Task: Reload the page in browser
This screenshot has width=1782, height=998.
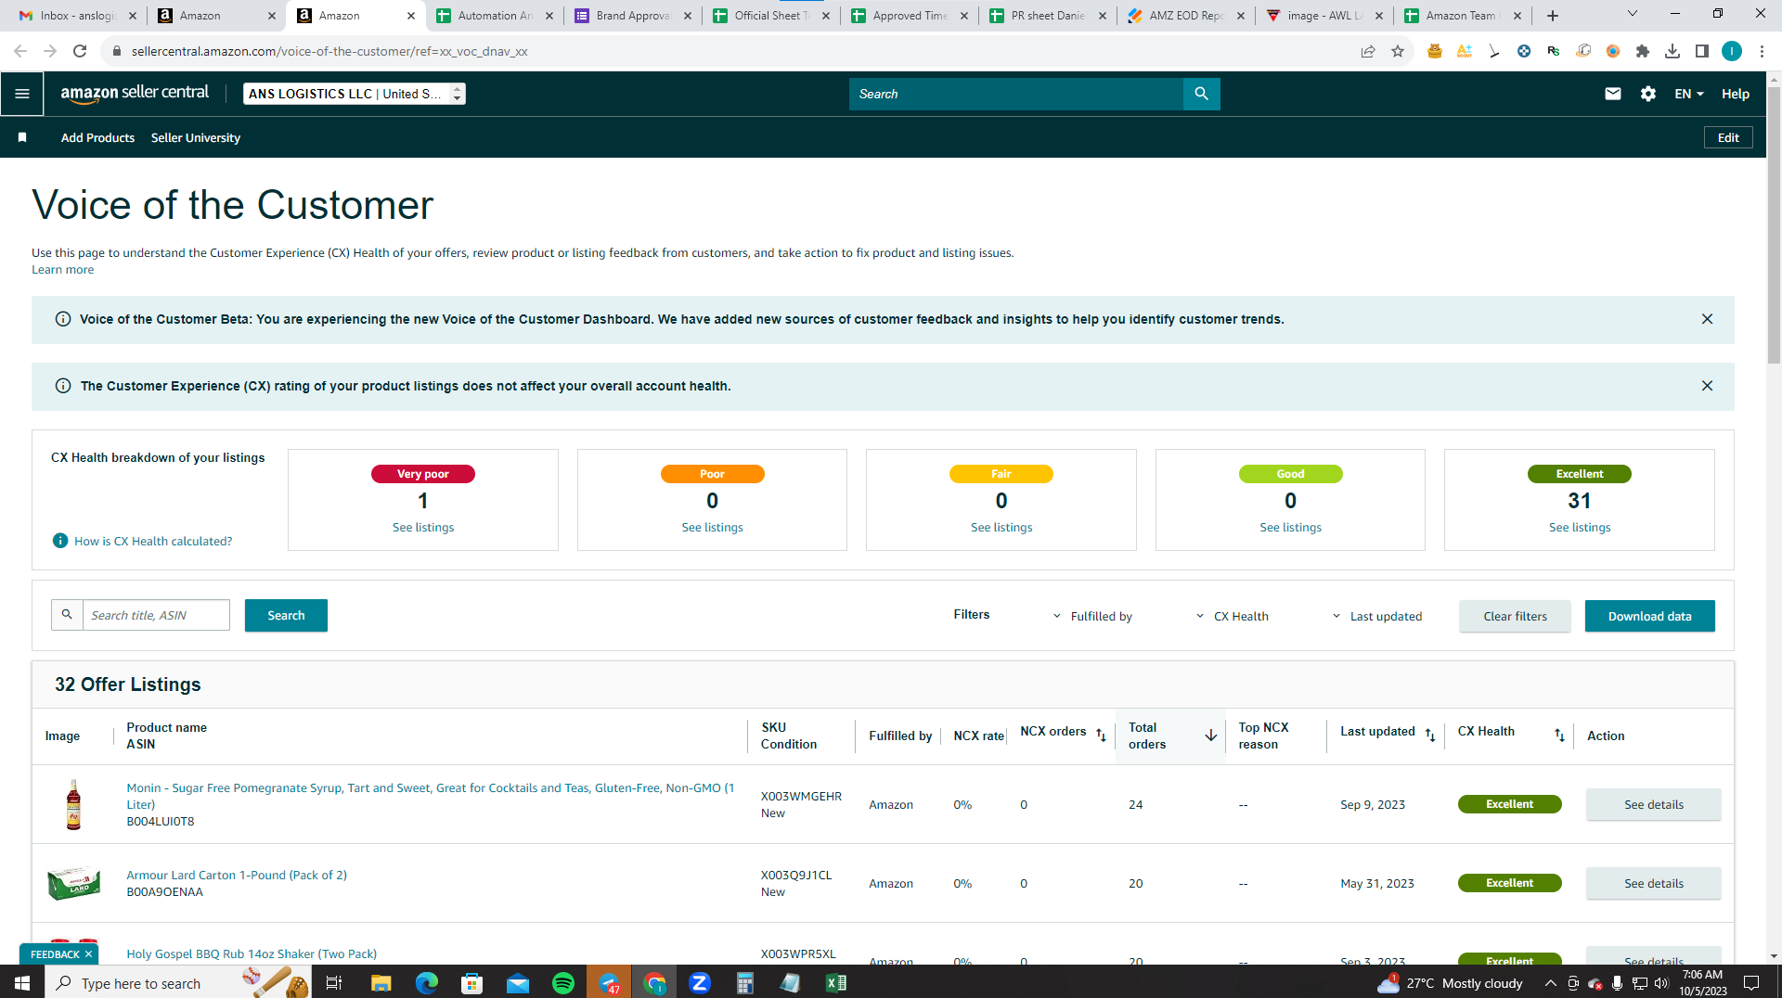Action: [80, 51]
